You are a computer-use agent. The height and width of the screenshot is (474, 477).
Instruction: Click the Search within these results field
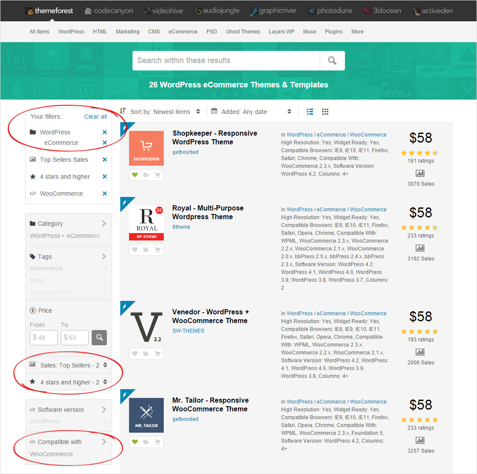226,60
